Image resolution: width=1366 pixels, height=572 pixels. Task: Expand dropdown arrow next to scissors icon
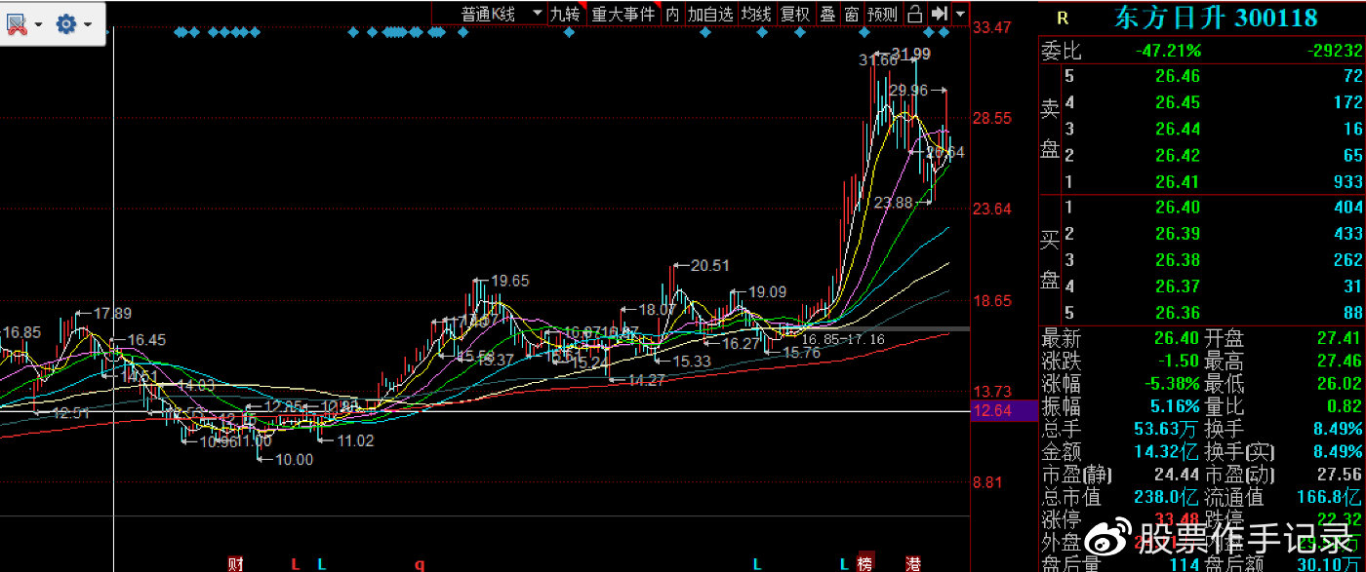click(x=39, y=23)
